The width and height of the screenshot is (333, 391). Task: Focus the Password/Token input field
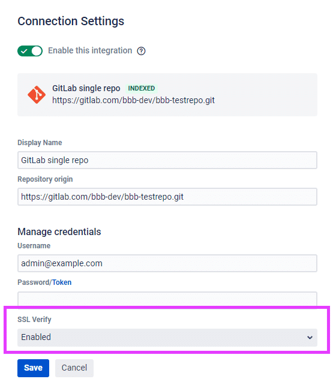pyautogui.click(x=167, y=299)
